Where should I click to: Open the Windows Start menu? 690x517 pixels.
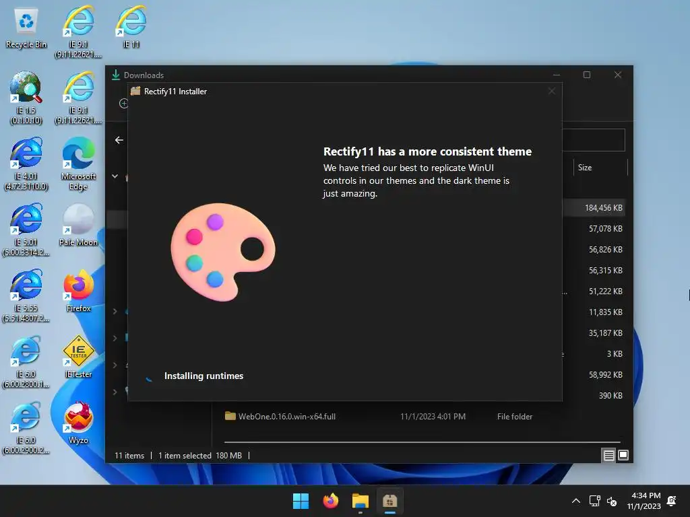point(301,501)
